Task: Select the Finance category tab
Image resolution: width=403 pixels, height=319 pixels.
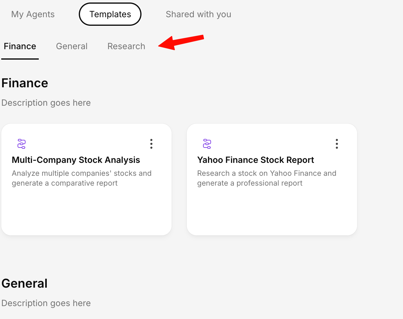Action: click(20, 46)
